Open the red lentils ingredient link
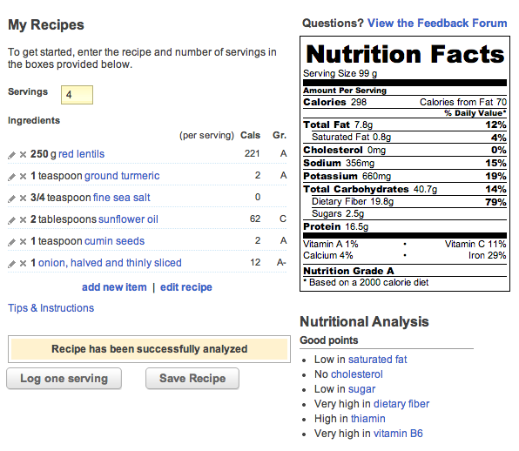The width and height of the screenshot is (519, 451). (82, 154)
